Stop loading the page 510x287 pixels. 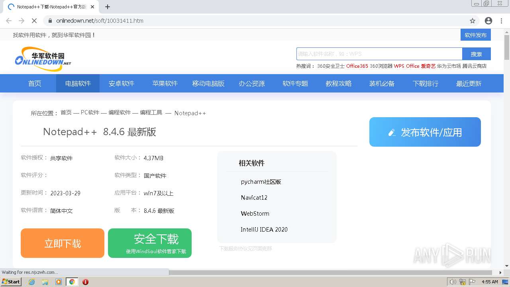coord(34,21)
